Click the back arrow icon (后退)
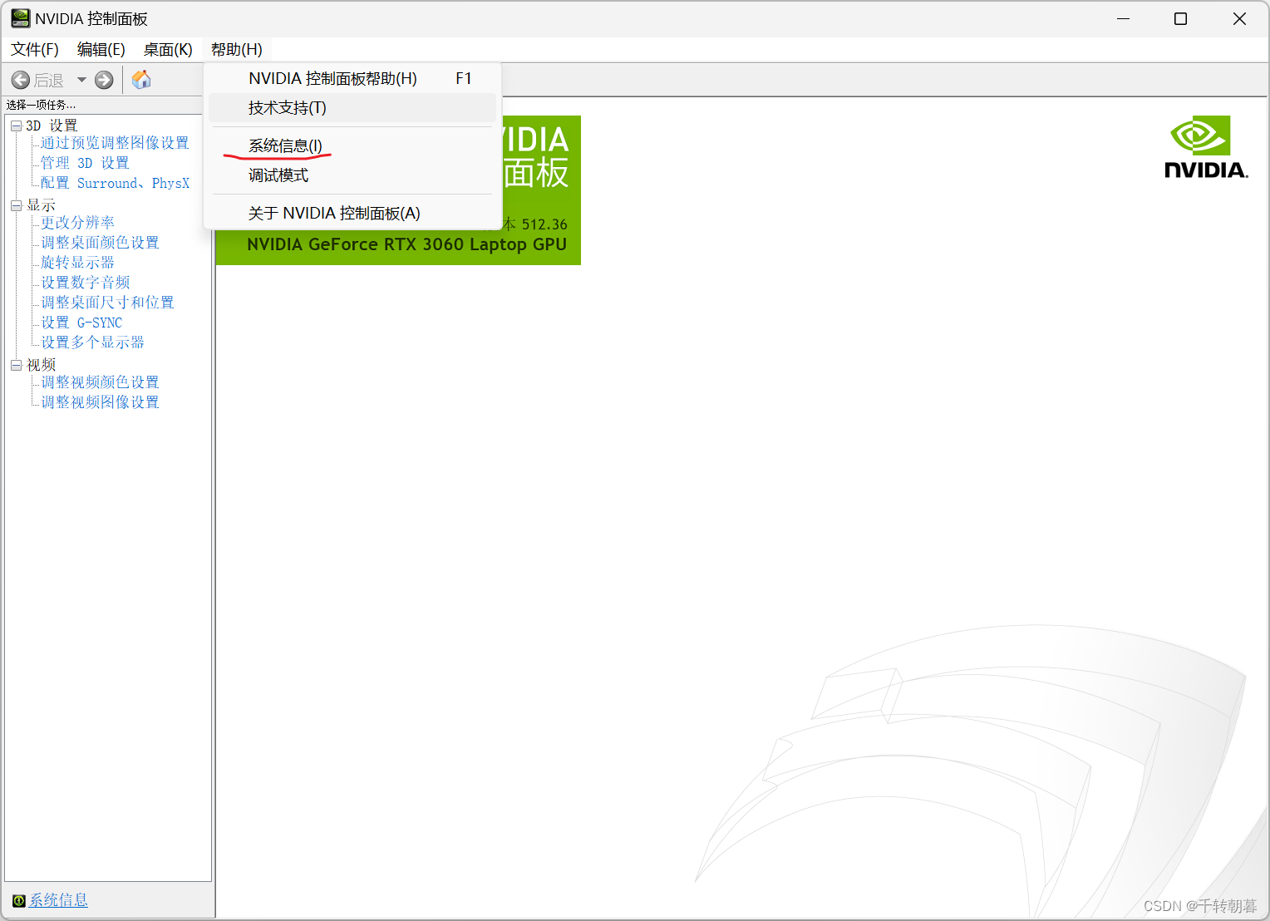Screen dimensions: 1270x921 click(21, 81)
